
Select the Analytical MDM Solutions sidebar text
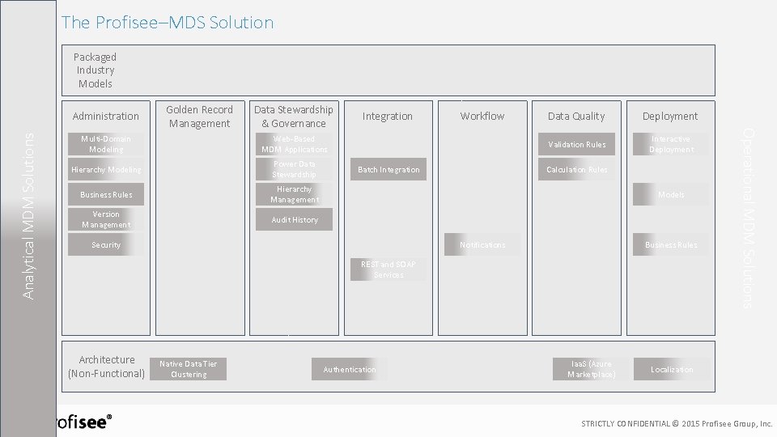tap(28, 216)
